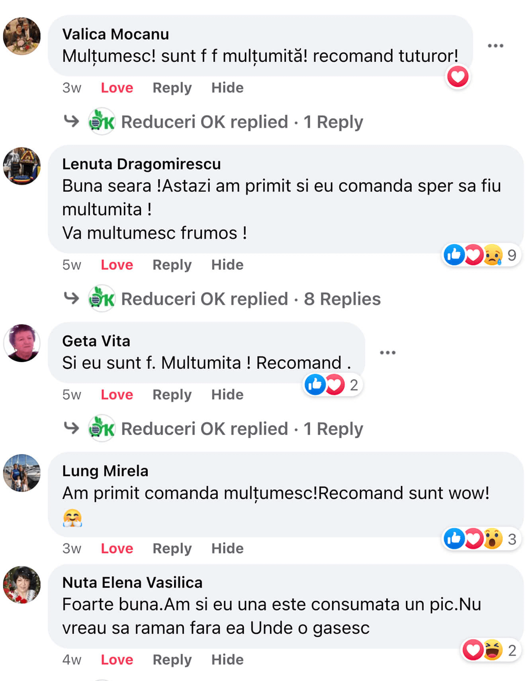The height and width of the screenshot is (681, 532).
Task: Toggle Love on Valica Mocanu's comment
Action: click(x=117, y=88)
